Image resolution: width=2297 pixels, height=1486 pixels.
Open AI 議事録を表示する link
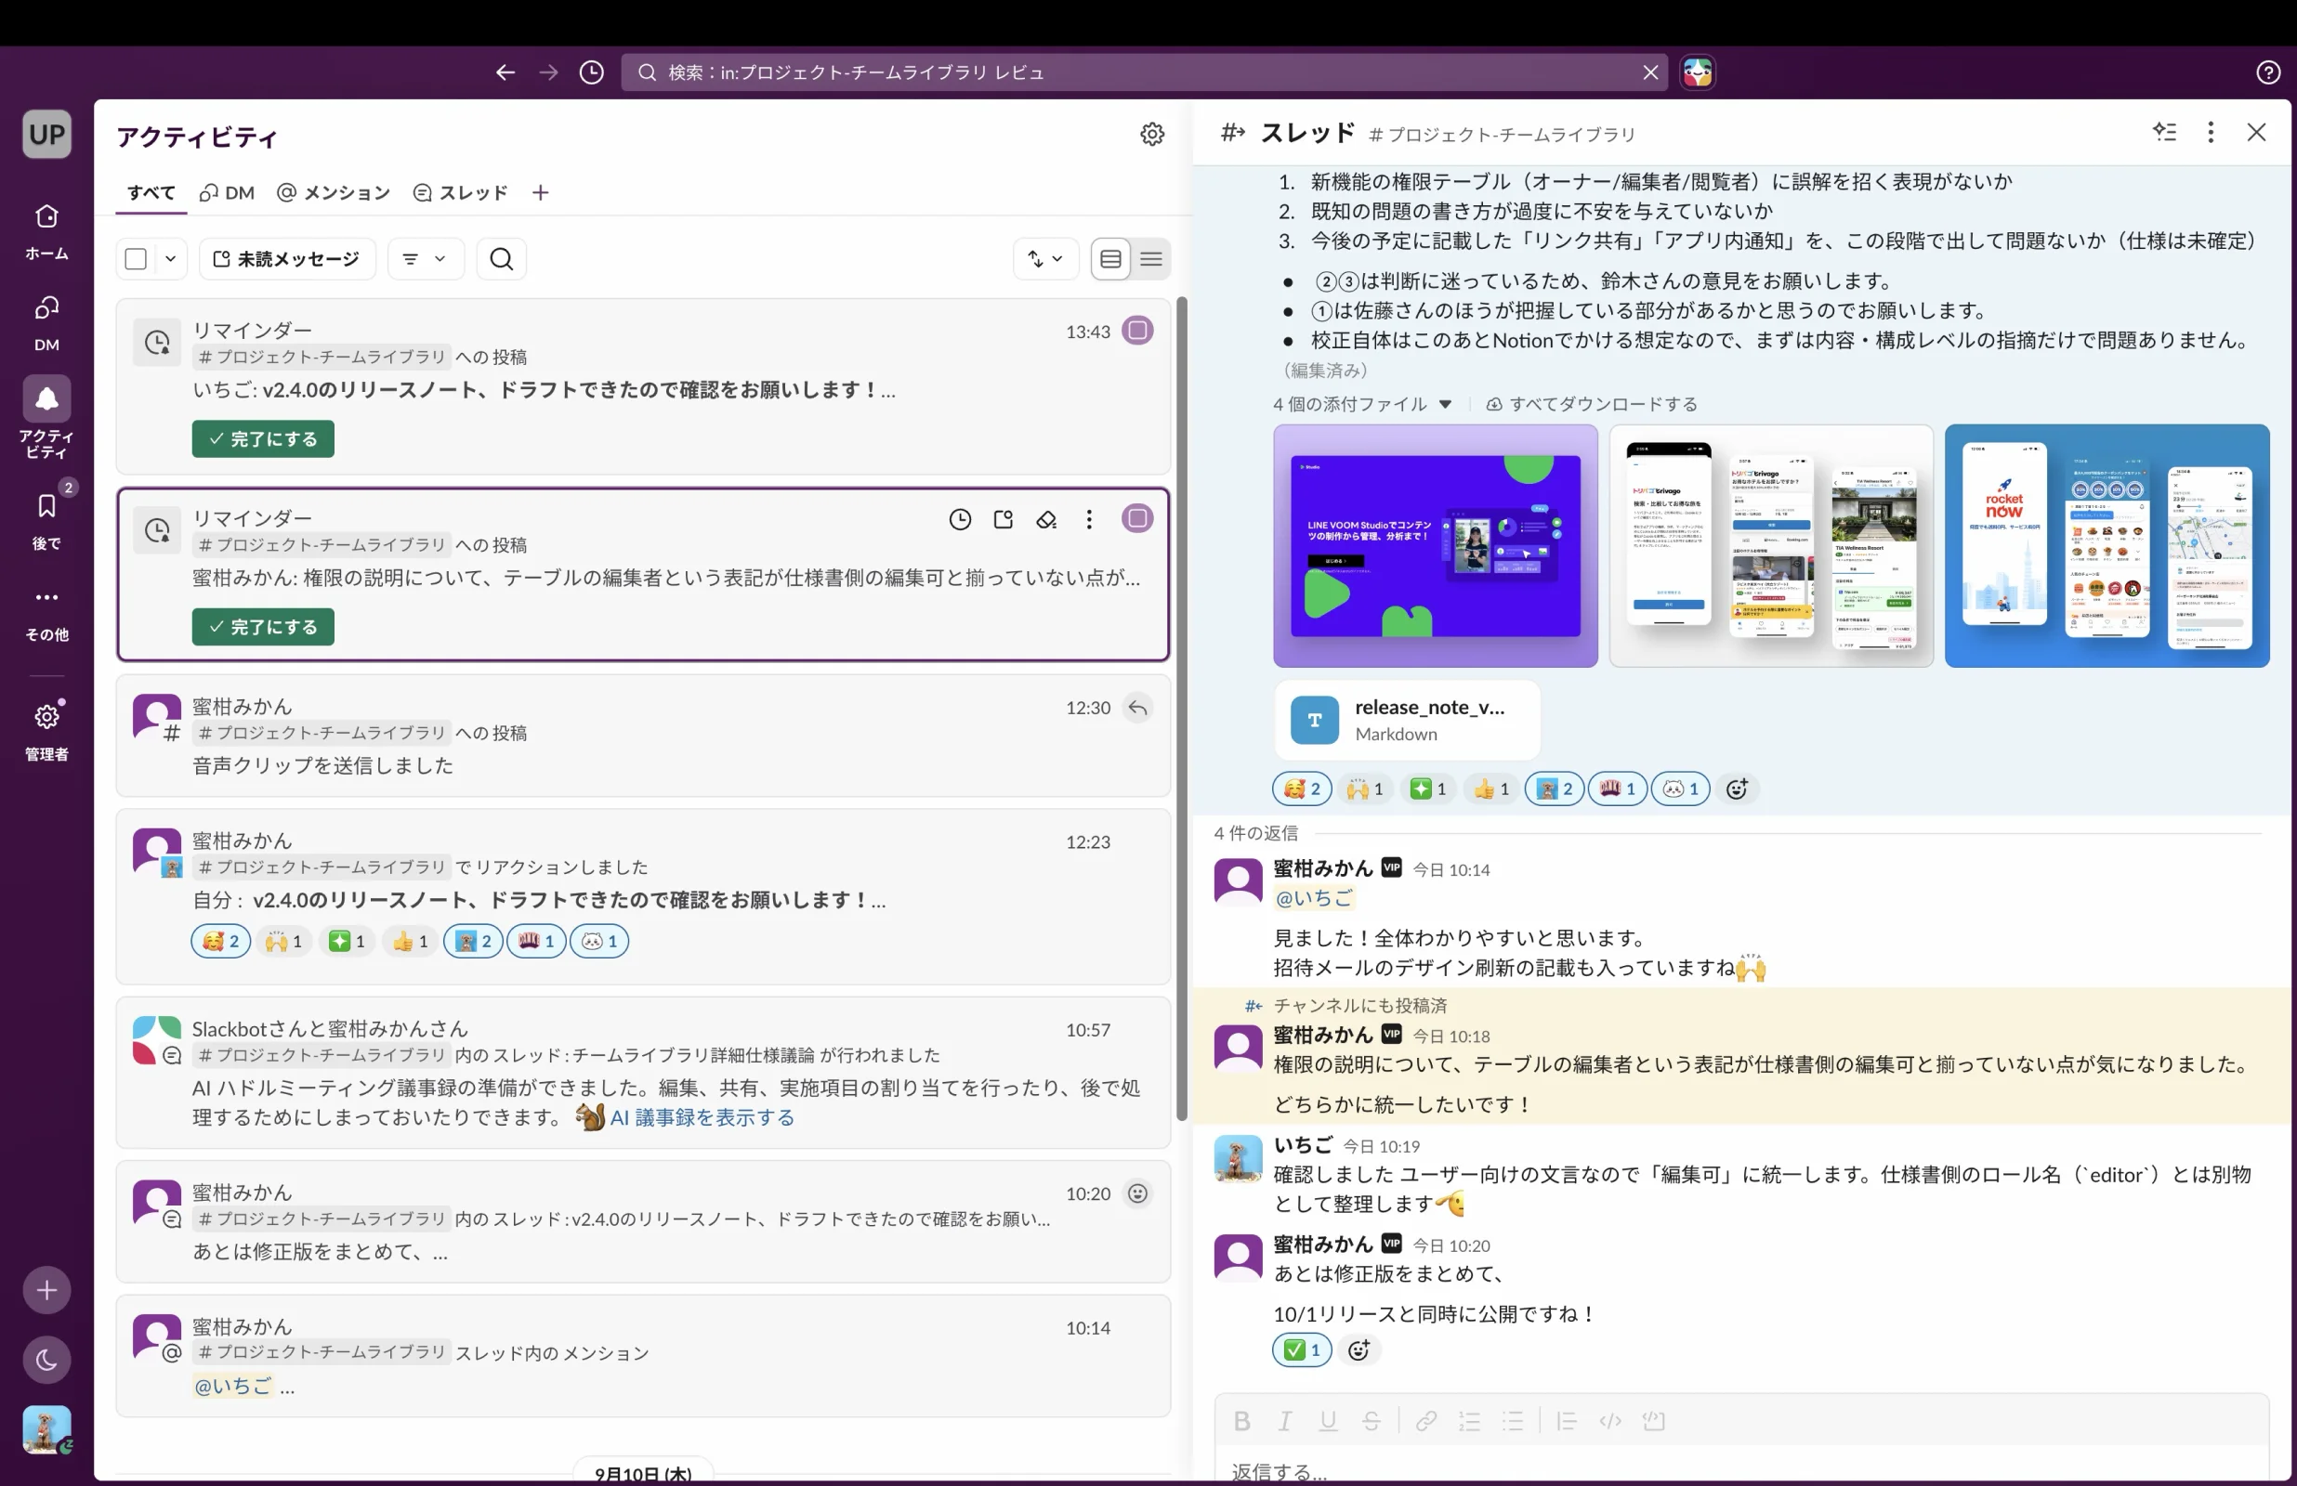[x=702, y=1117]
